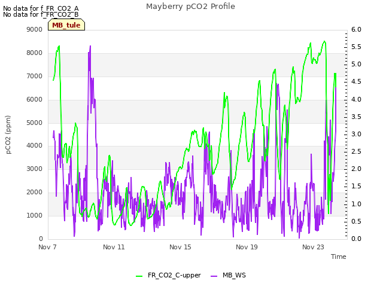Click the Nov 15 date tick
Screen dimensions: 383x287
180,247
